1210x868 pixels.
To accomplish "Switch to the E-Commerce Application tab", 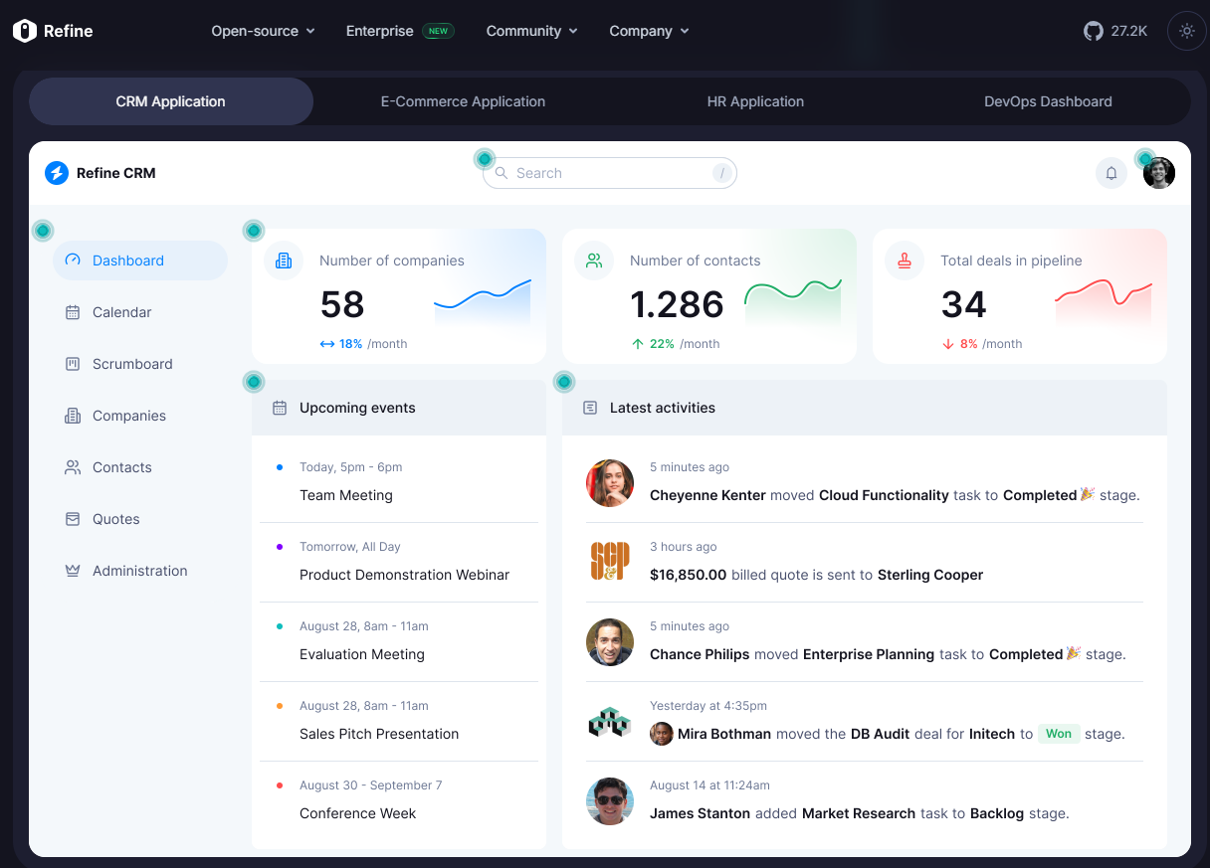I will [x=463, y=101].
